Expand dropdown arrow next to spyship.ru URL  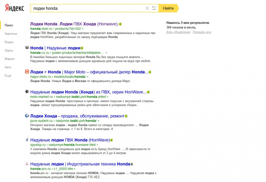98,145
